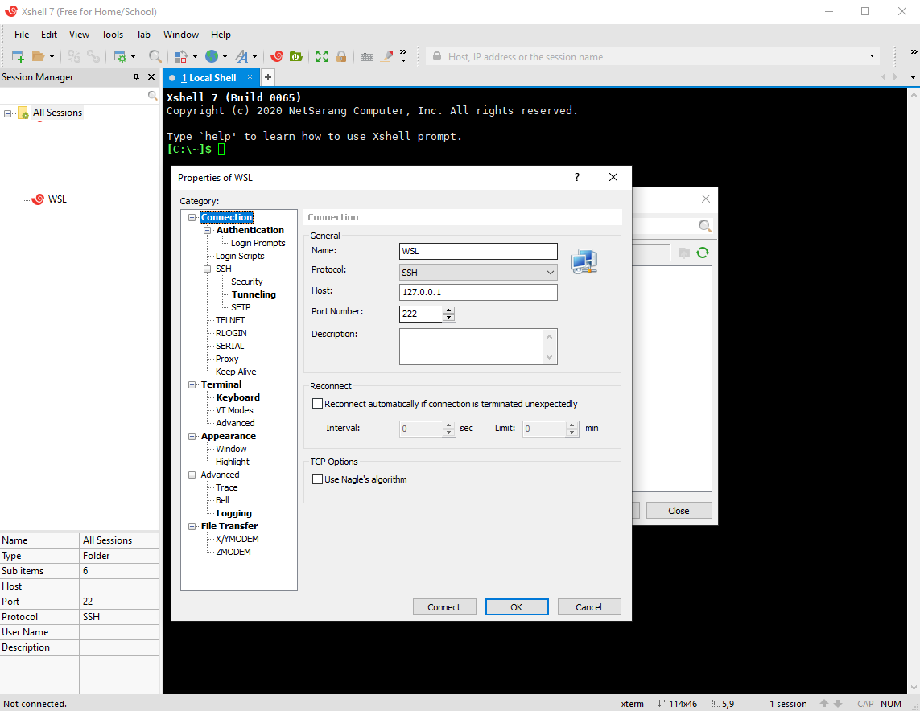Select ZMODEM in category tree
Image resolution: width=920 pixels, height=711 pixels.
coord(233,553)
